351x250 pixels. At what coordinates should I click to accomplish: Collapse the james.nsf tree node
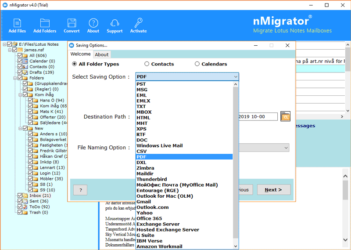tap(10, 50)
